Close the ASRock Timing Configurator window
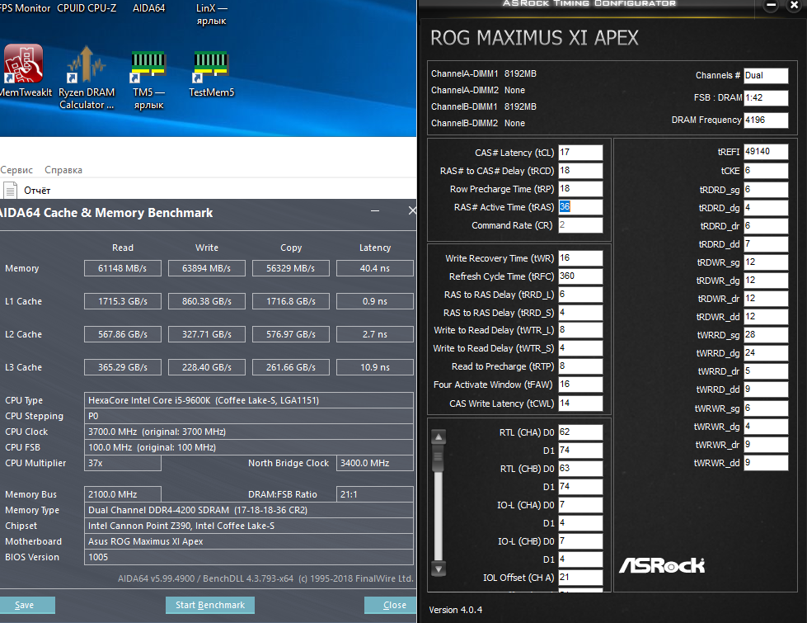 (795, 6)
